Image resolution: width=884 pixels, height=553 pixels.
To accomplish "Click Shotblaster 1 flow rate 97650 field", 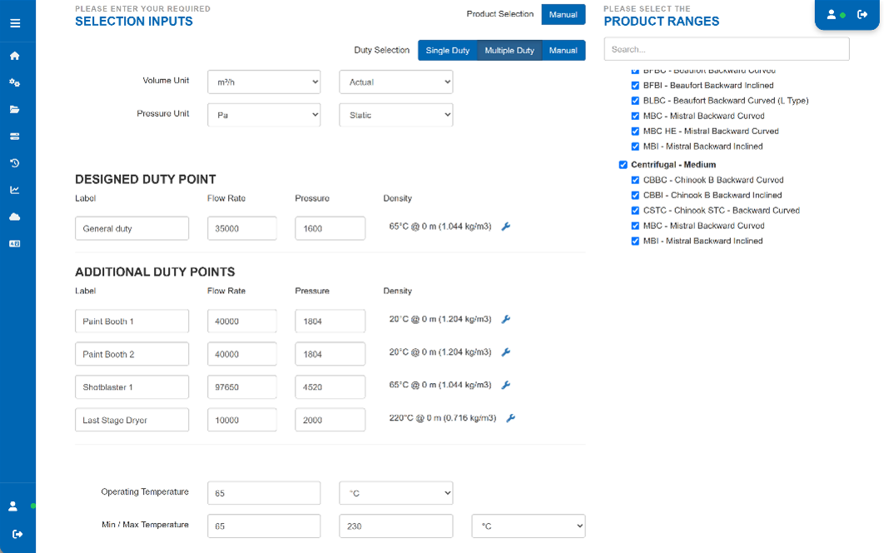I will point(242,387).
